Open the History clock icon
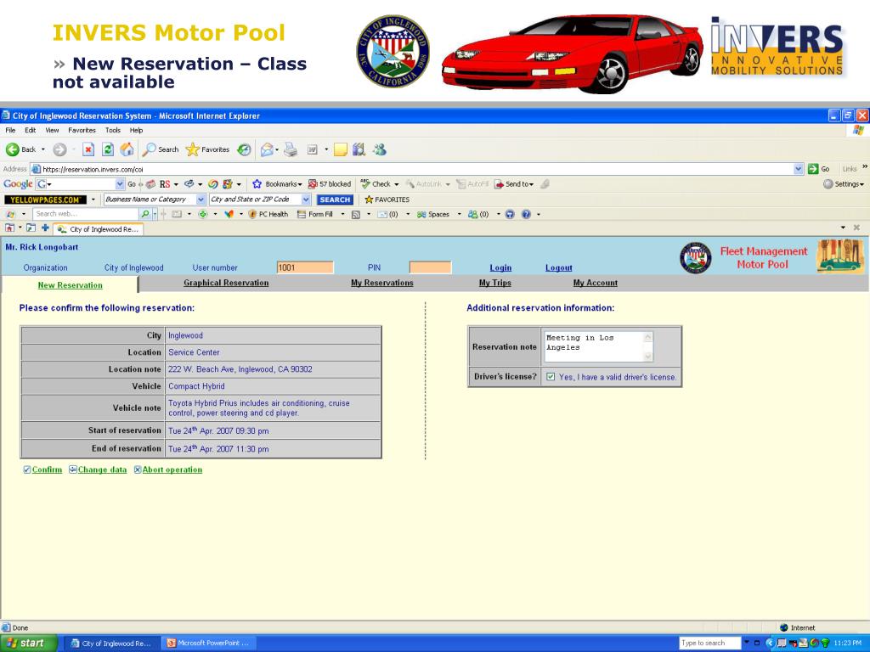Image resolution: width=870 pixels, height=652 pixels. click(x=244, y=149)
